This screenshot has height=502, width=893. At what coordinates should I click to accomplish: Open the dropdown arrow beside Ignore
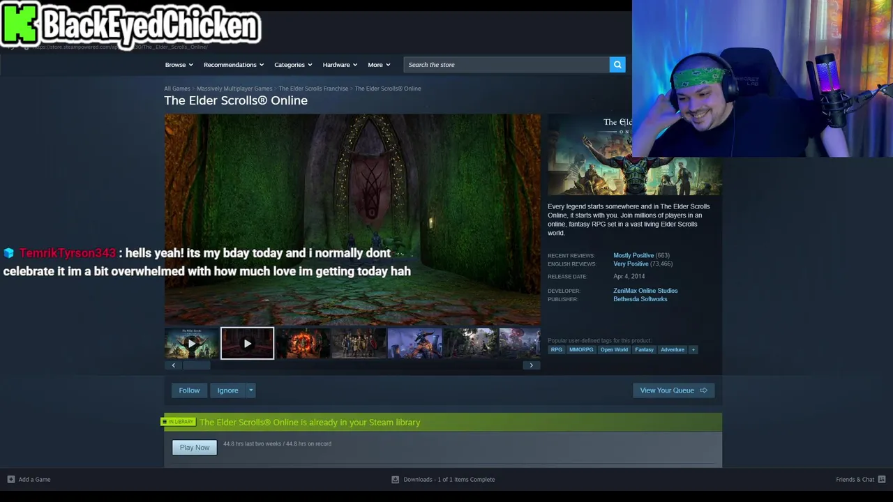(250, 390)
